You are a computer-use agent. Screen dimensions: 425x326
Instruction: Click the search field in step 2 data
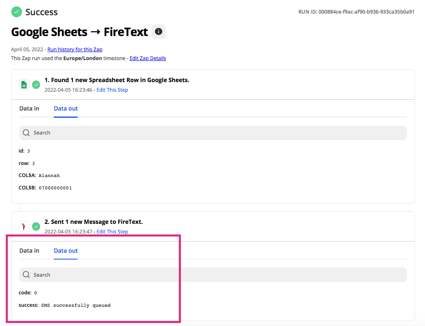tap(160, 275)
